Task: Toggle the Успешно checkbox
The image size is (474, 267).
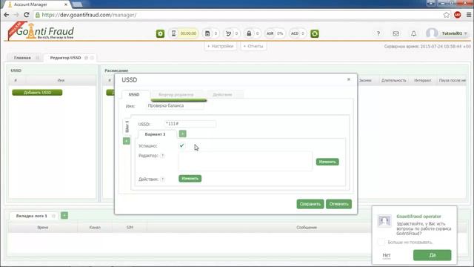Action: (x=181, y=145)
